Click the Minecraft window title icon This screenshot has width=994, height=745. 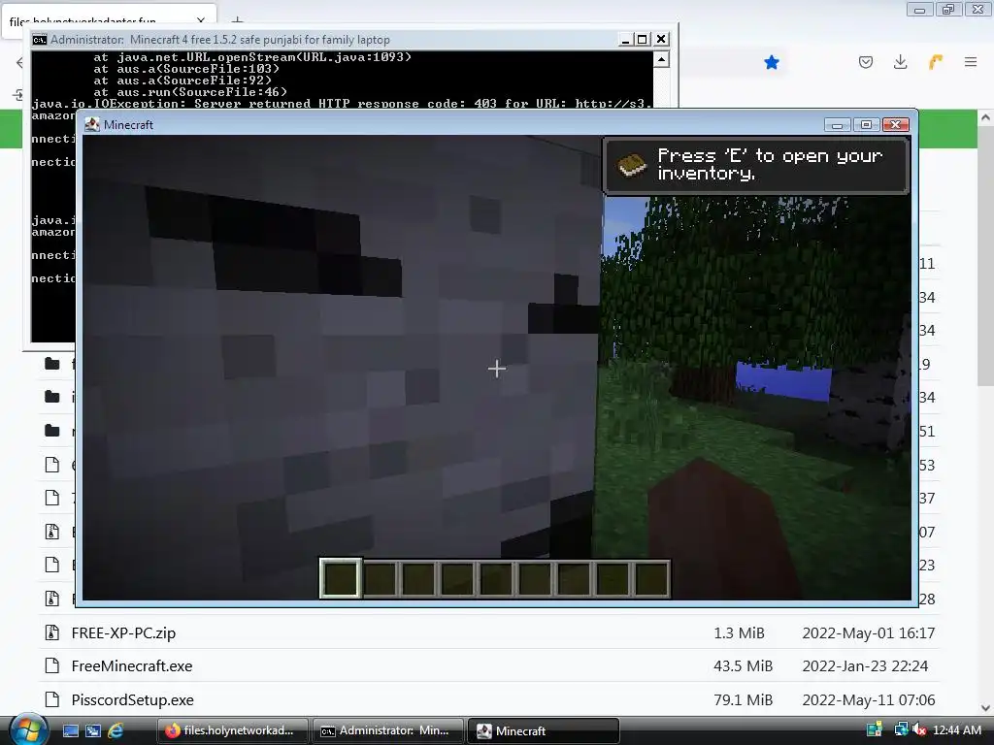tap(92, 124)
